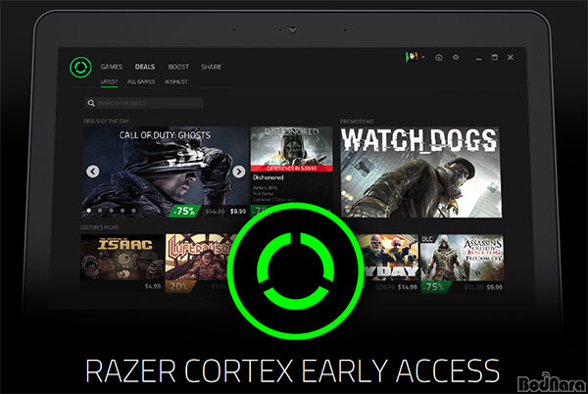Open settings via the gear icon
Image resolution: width=588 pixels, height=394 pixels.
point(456,58)
